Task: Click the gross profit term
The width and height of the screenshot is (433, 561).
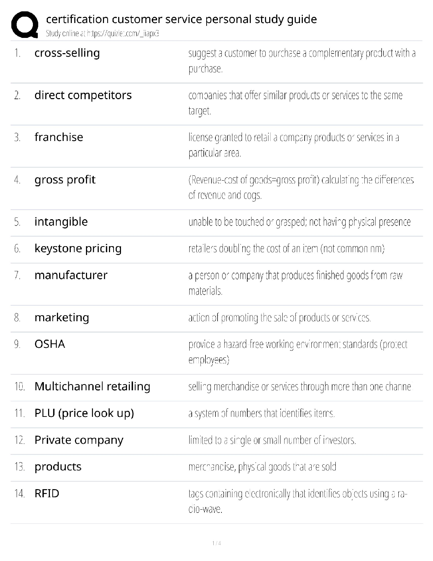Action: click(65, 180)
